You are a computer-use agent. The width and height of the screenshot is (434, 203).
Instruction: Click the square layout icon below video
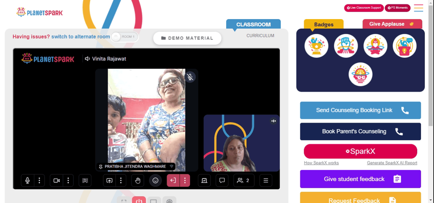point(154,201)
